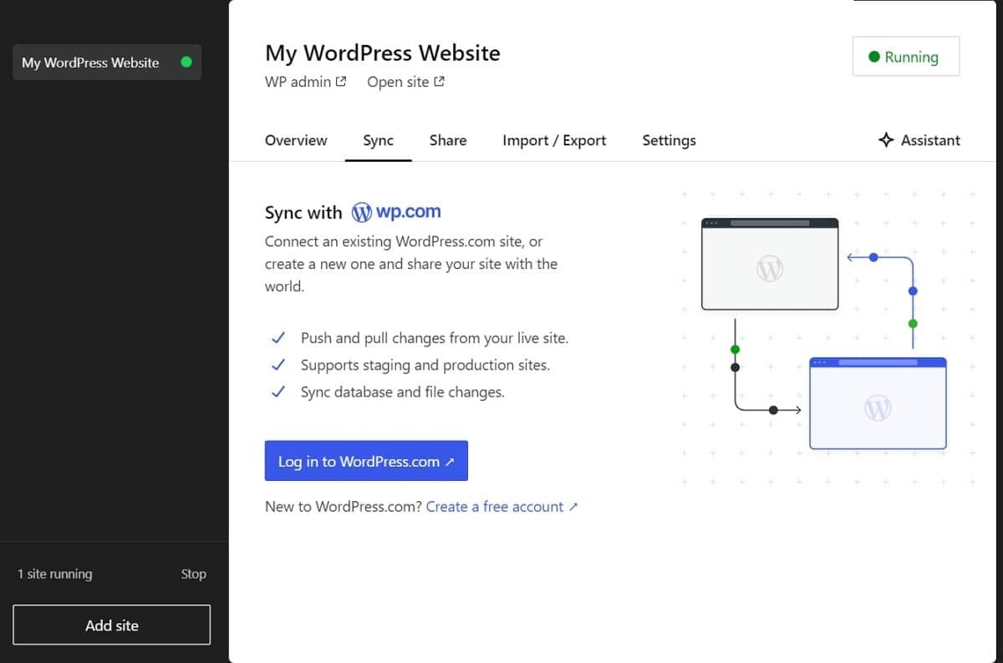Click checkmark beside Push and pull changes

(278, 338)
